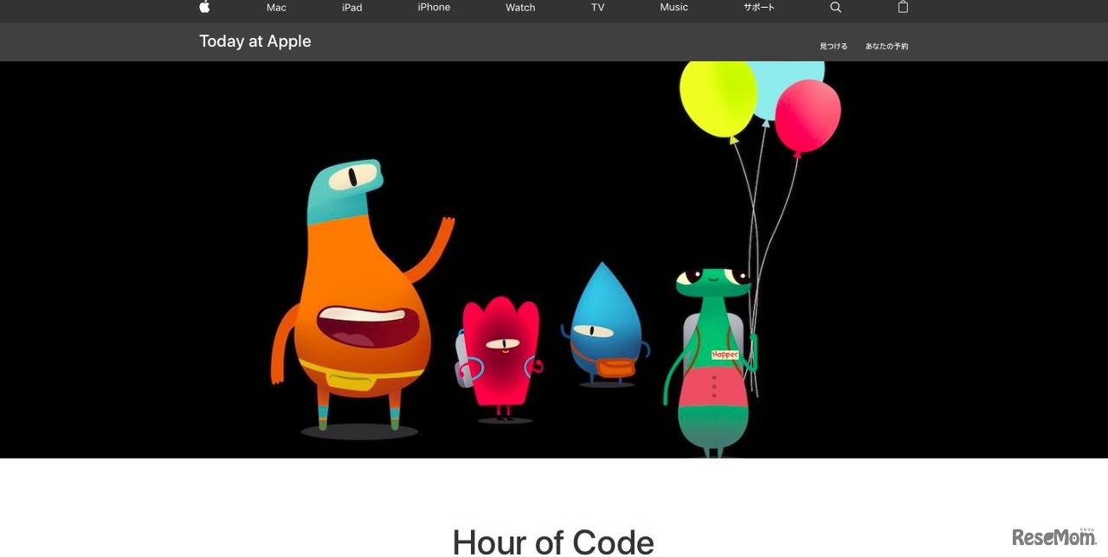Open the iPhone navigation item

434,8
